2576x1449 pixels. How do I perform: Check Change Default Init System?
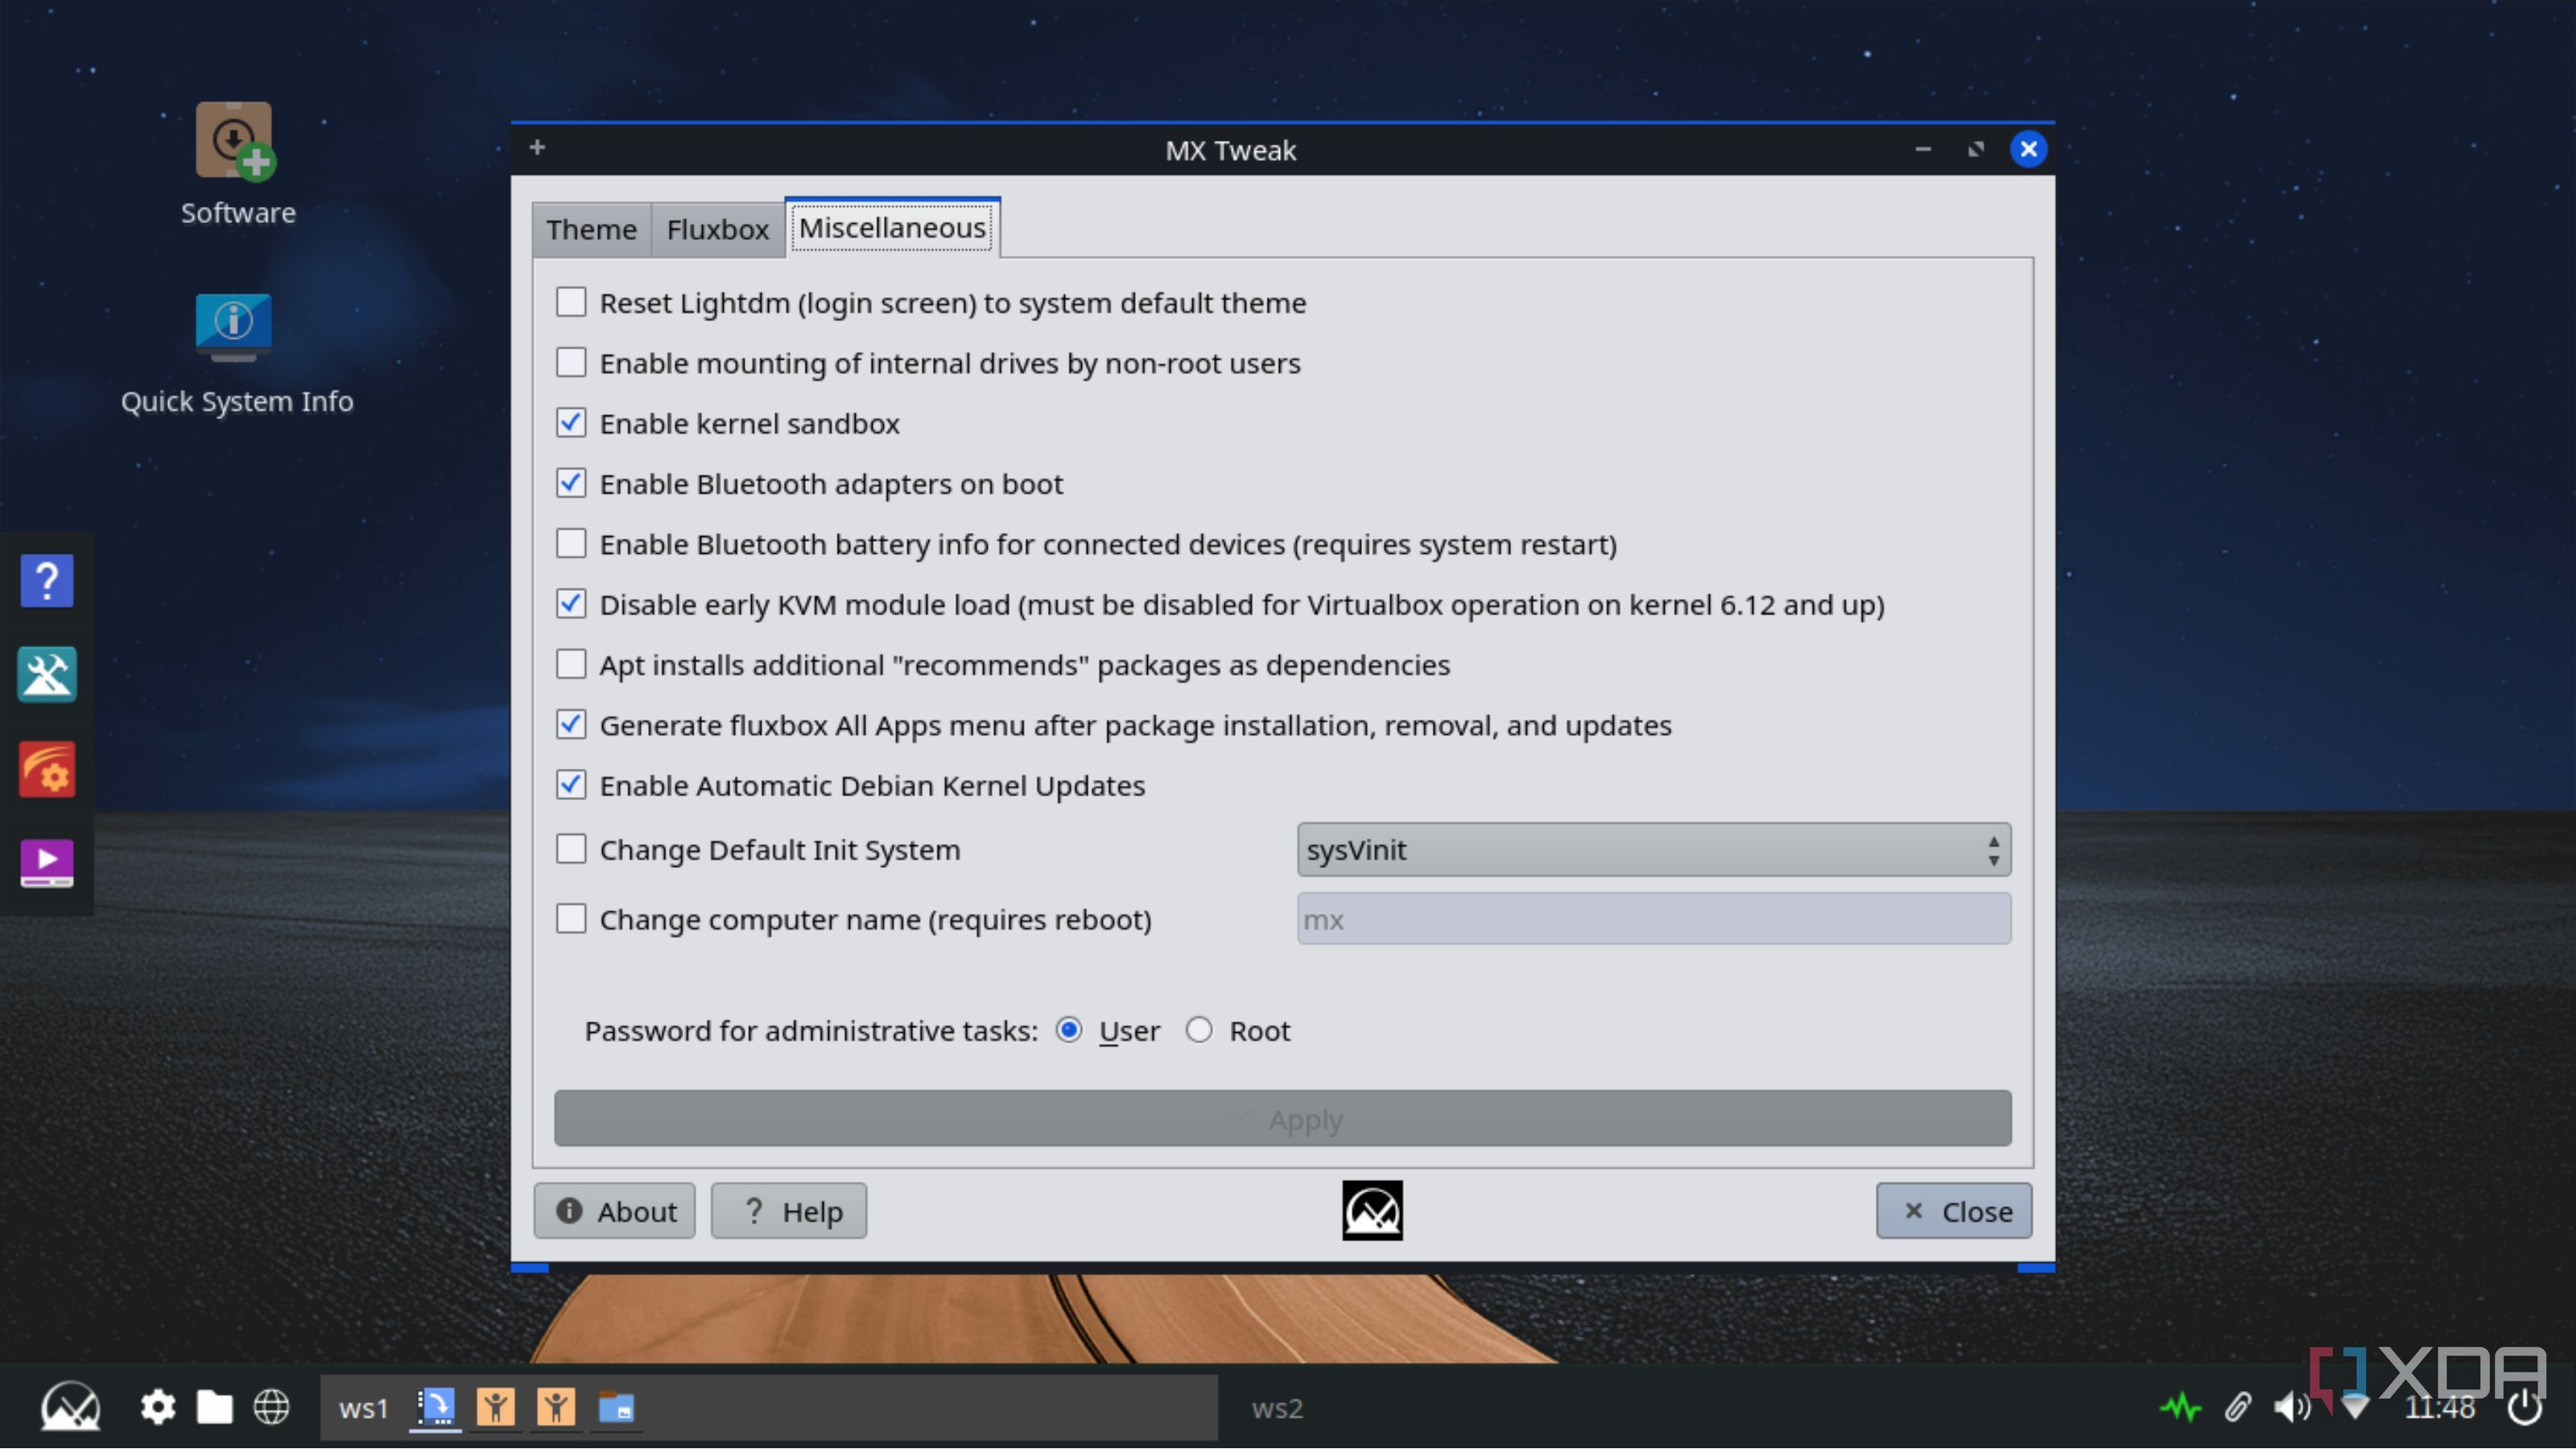tap(571, 849)
